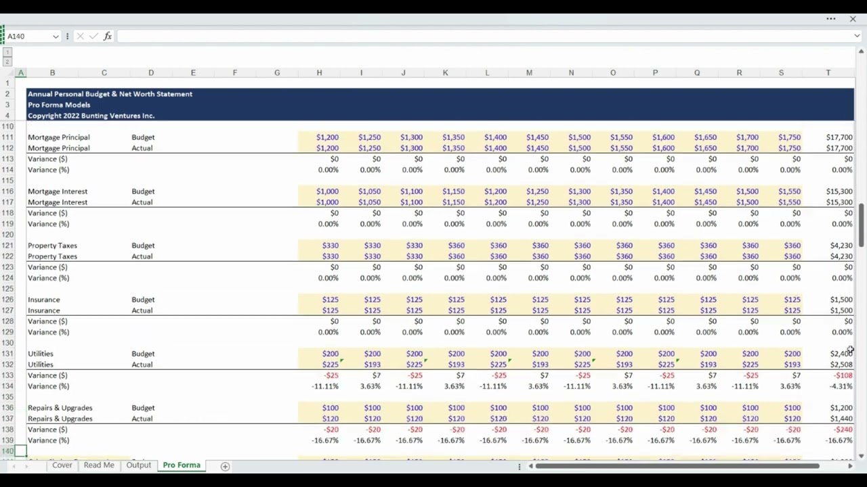Click the formula bar Enter checkmark icon

[93, 37]
